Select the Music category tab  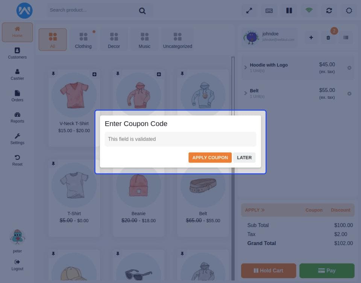tap(144, 39)
